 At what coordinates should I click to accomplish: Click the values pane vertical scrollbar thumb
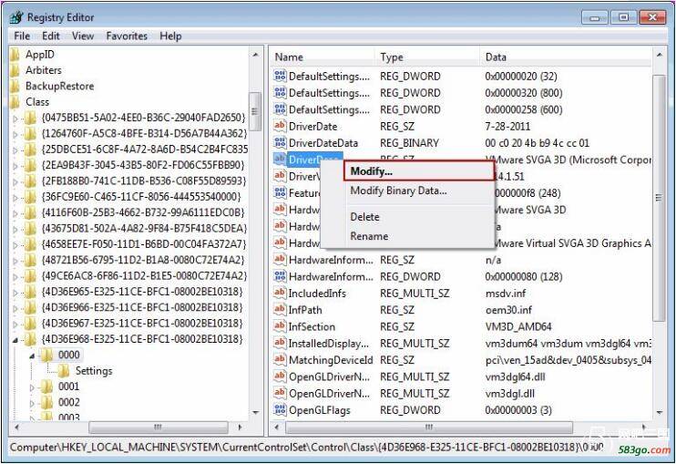[x=659, y=198]
